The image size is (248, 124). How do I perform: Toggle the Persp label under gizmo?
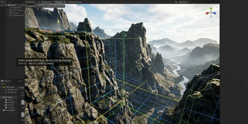click(x=211, y=21)
